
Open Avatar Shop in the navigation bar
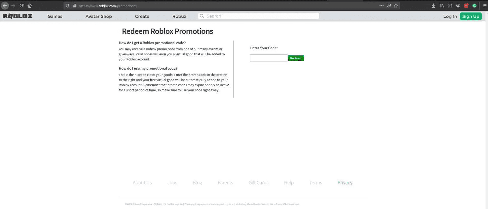(99, 16)
